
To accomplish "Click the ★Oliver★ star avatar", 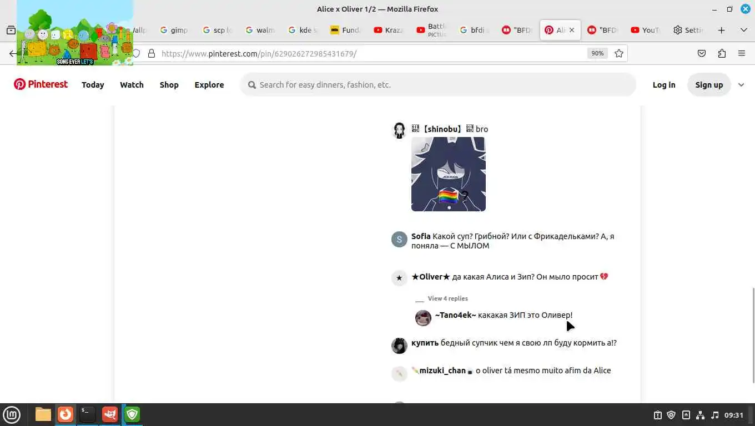I will pyautogui.click(x=399, y=278).
